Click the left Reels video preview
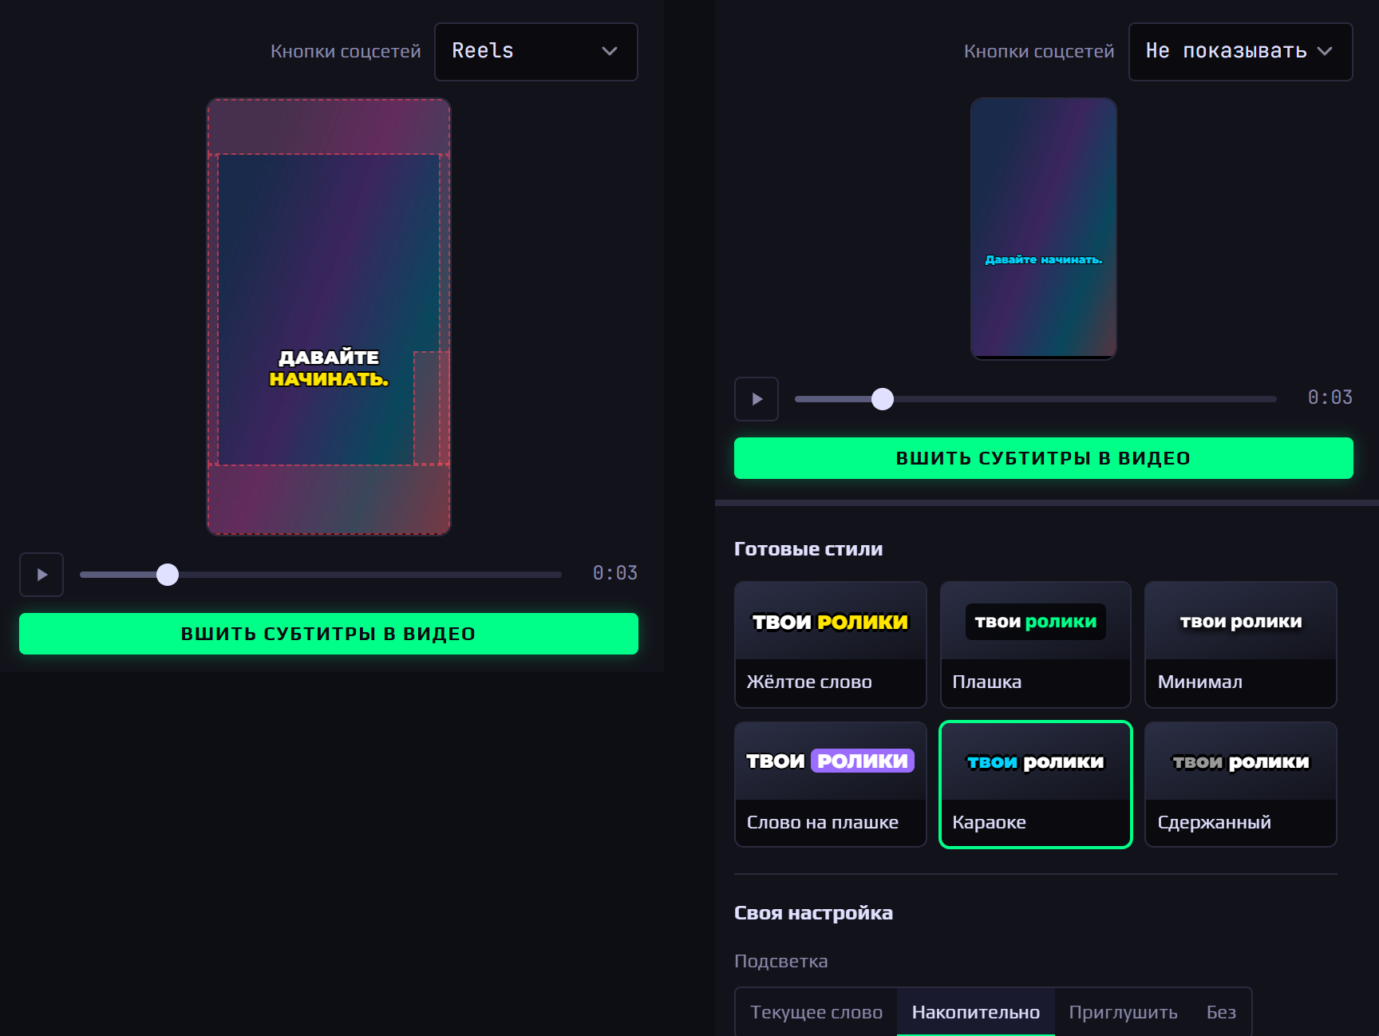This screenshot has height=1036, width=1379. tap(329, 317)
